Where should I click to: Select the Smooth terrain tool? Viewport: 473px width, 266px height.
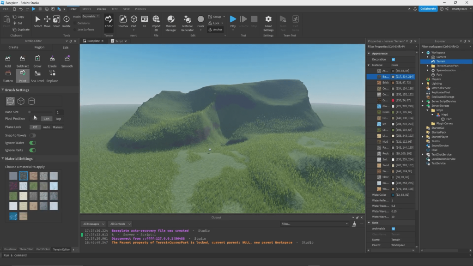67,61
